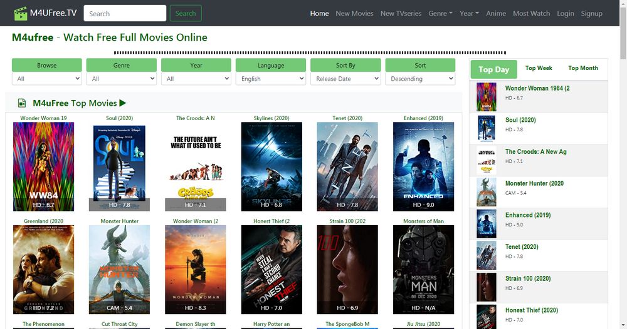
Task: Open the Skylines poster in the movie grid
Action: (271, 167)
